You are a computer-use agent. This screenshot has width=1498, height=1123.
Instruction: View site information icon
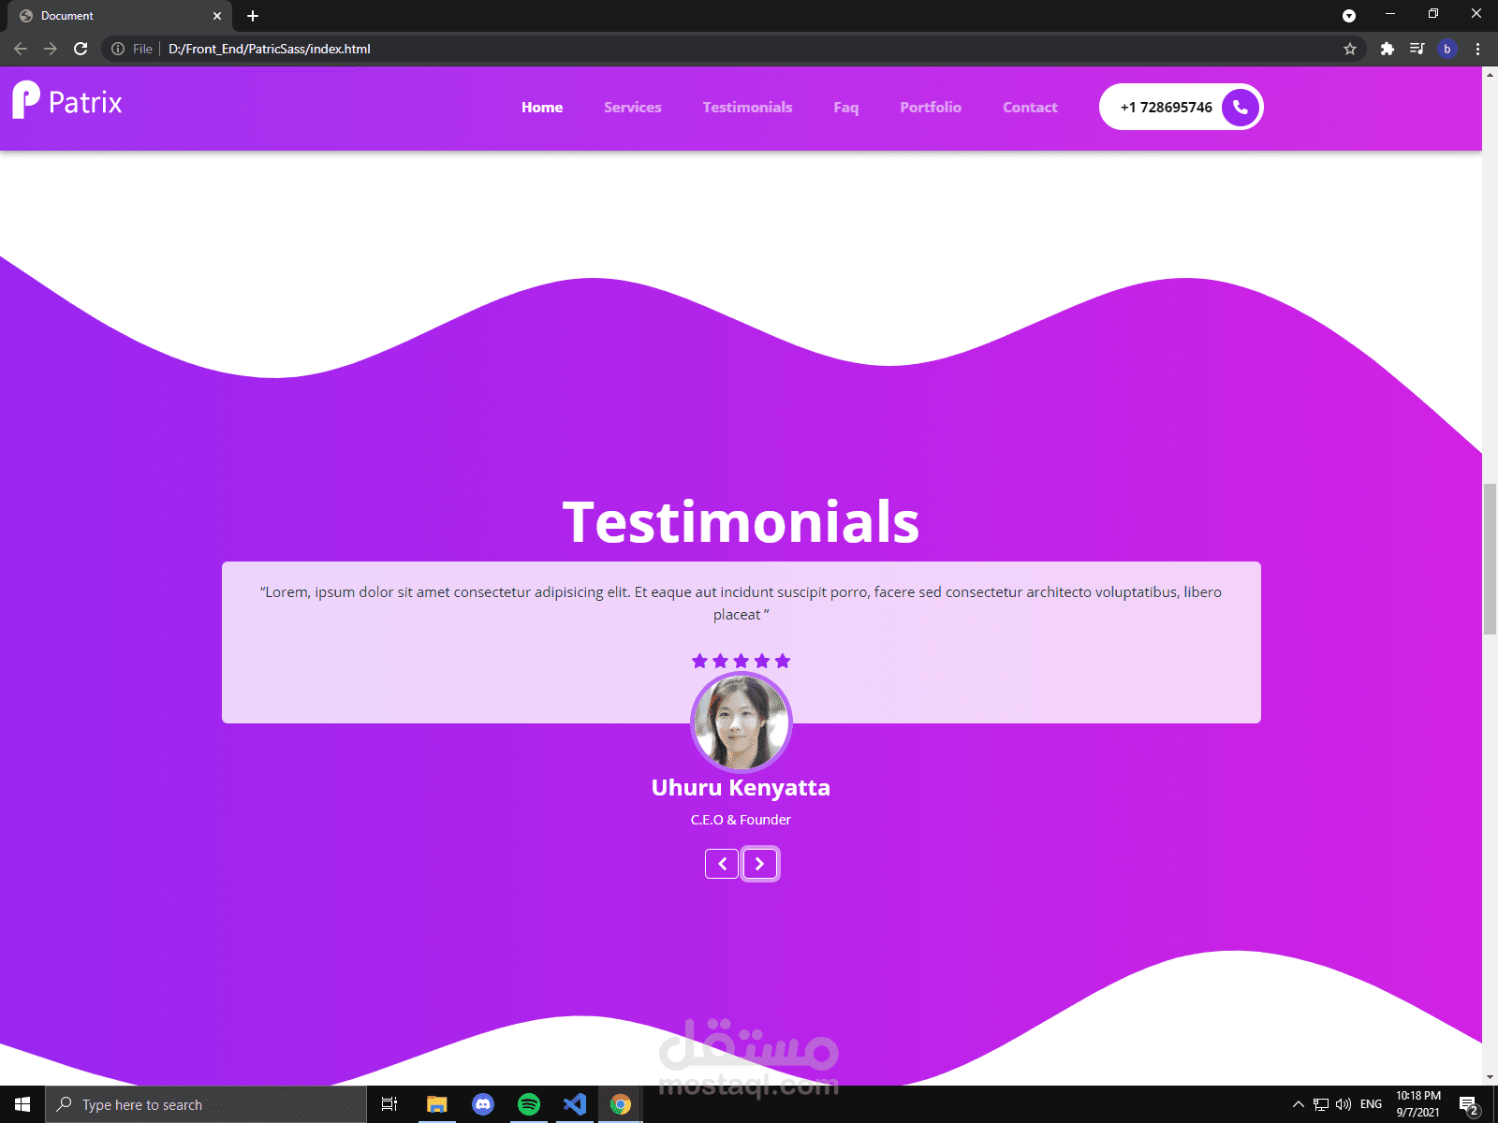pos(118,49)
